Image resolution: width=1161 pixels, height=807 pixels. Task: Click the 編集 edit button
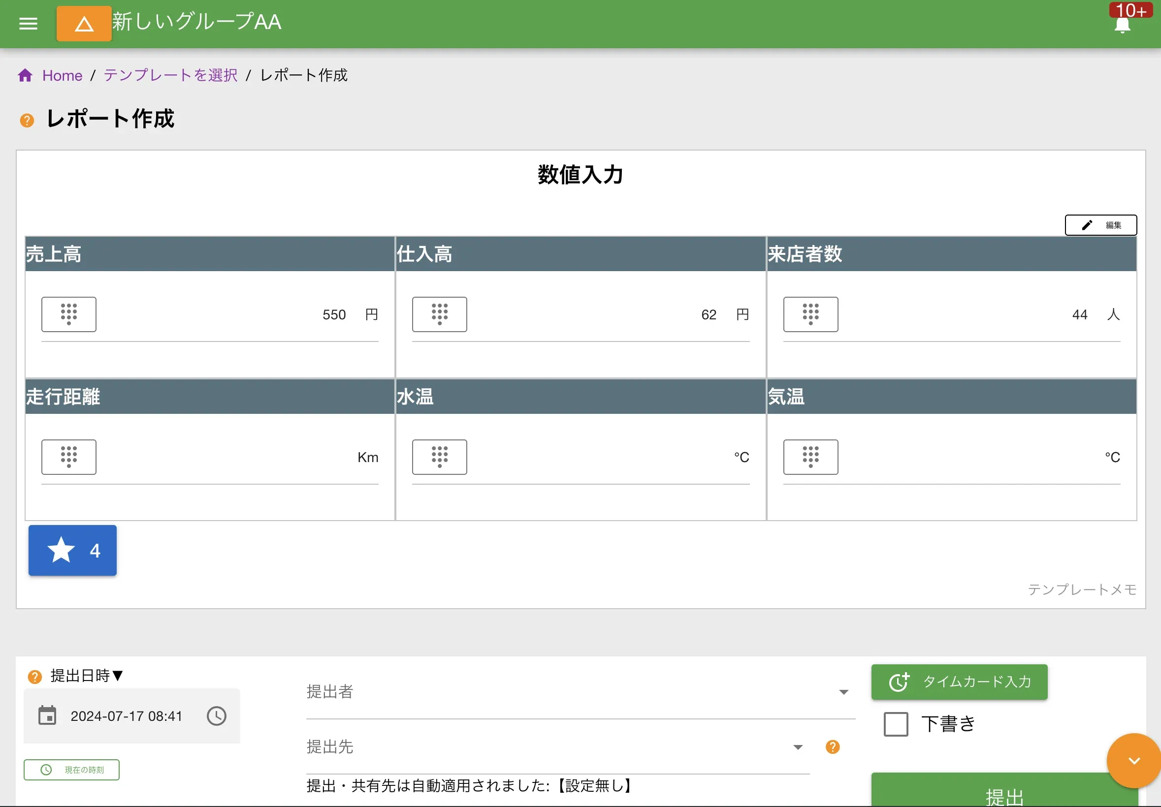(x=1100, y=225)
